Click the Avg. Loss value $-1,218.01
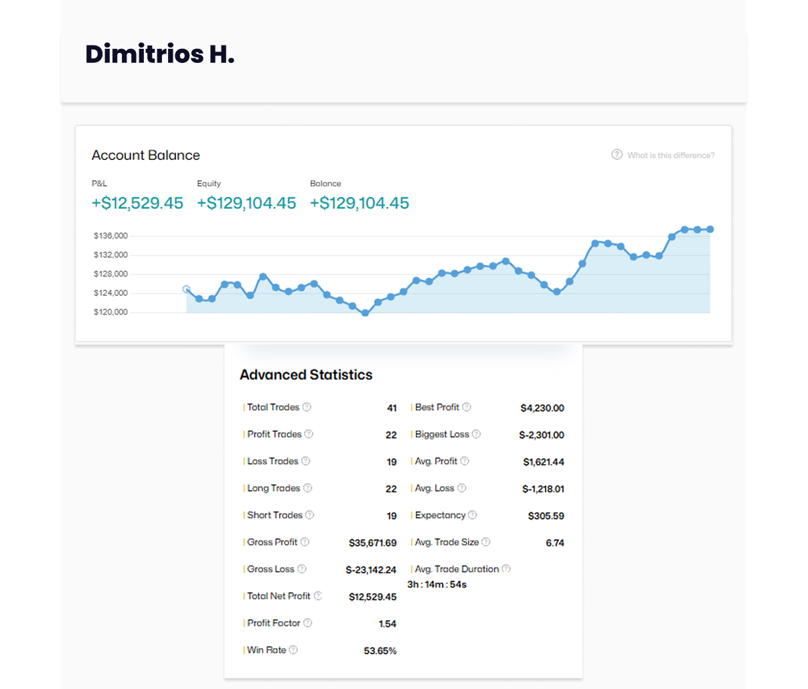The height and width of the screenshot is (689, 808). pyautogui.click(x=544, y=489)
